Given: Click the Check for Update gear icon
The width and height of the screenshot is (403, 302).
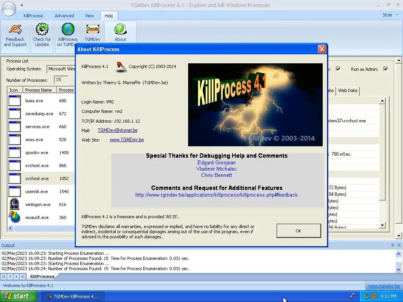Looking at the screenshot, I should [x=42, y=29].
